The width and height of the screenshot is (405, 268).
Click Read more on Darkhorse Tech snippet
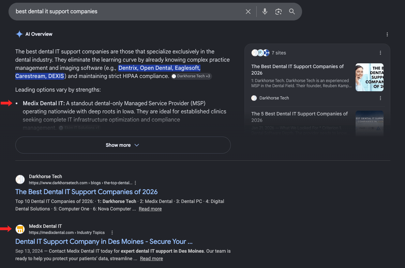[x=150, y=209]
